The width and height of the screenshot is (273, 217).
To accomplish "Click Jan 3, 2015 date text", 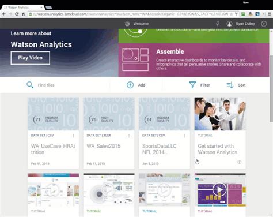I will 150,164.
